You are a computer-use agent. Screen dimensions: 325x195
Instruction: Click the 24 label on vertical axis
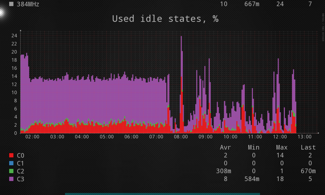[x=14, y=35]
